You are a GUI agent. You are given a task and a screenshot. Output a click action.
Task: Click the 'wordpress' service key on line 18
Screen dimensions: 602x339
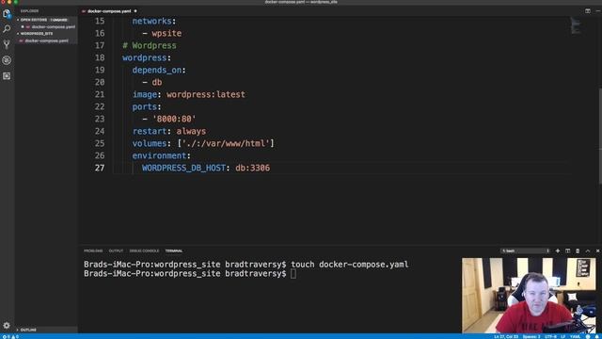pyautogui.click(x=144, y=57)
